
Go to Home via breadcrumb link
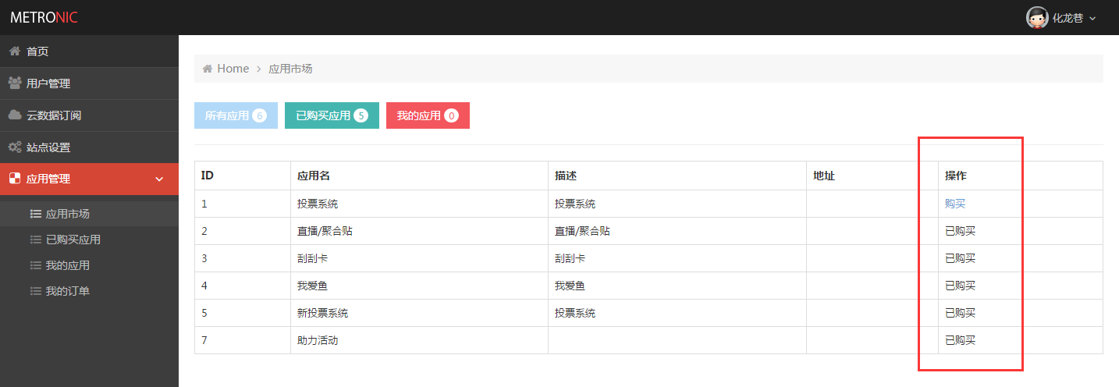pyautogui.click(x=233, y=69)
